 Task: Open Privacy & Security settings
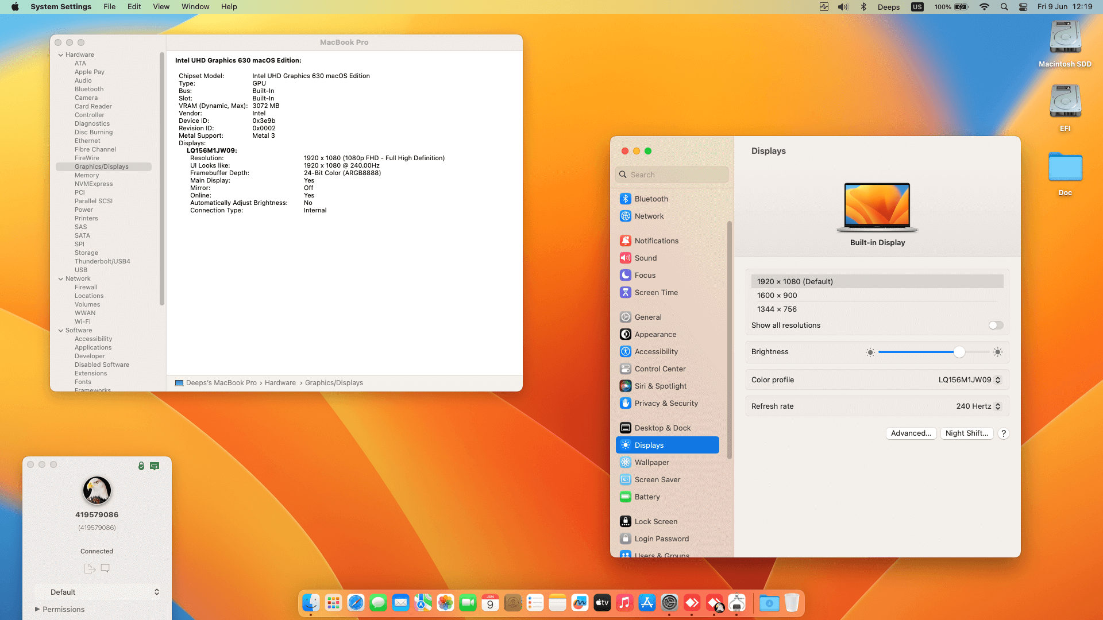[x=666, y=403]
